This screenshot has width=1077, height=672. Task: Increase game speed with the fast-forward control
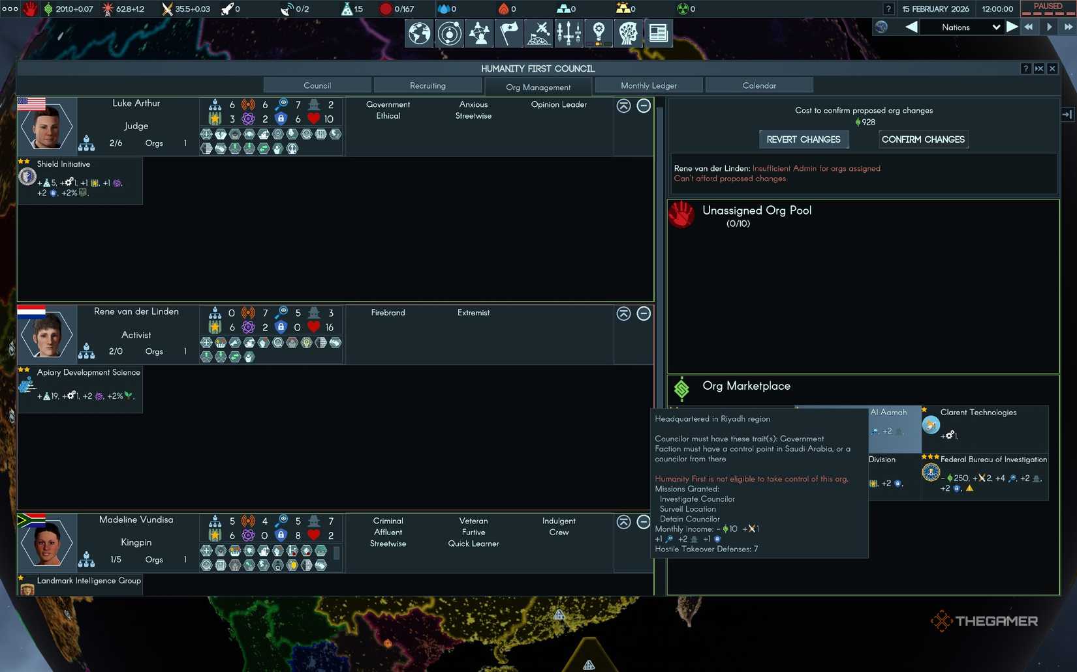[x=1069, y=27]
